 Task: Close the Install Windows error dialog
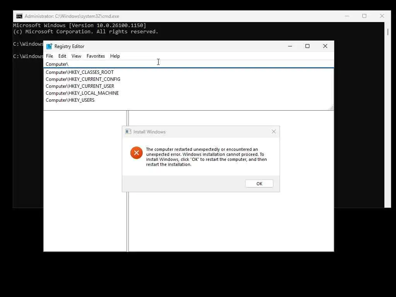pyautogui.click(x=274, y=131)
